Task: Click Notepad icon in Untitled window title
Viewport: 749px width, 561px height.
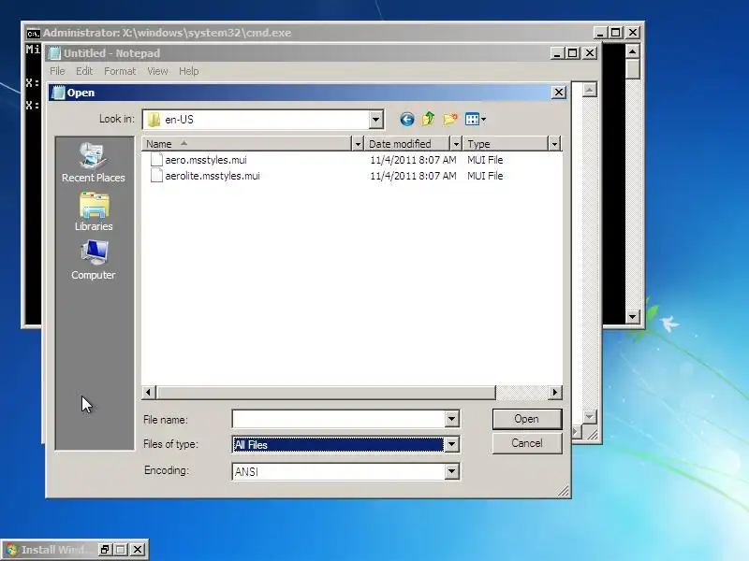Action: 55,53
